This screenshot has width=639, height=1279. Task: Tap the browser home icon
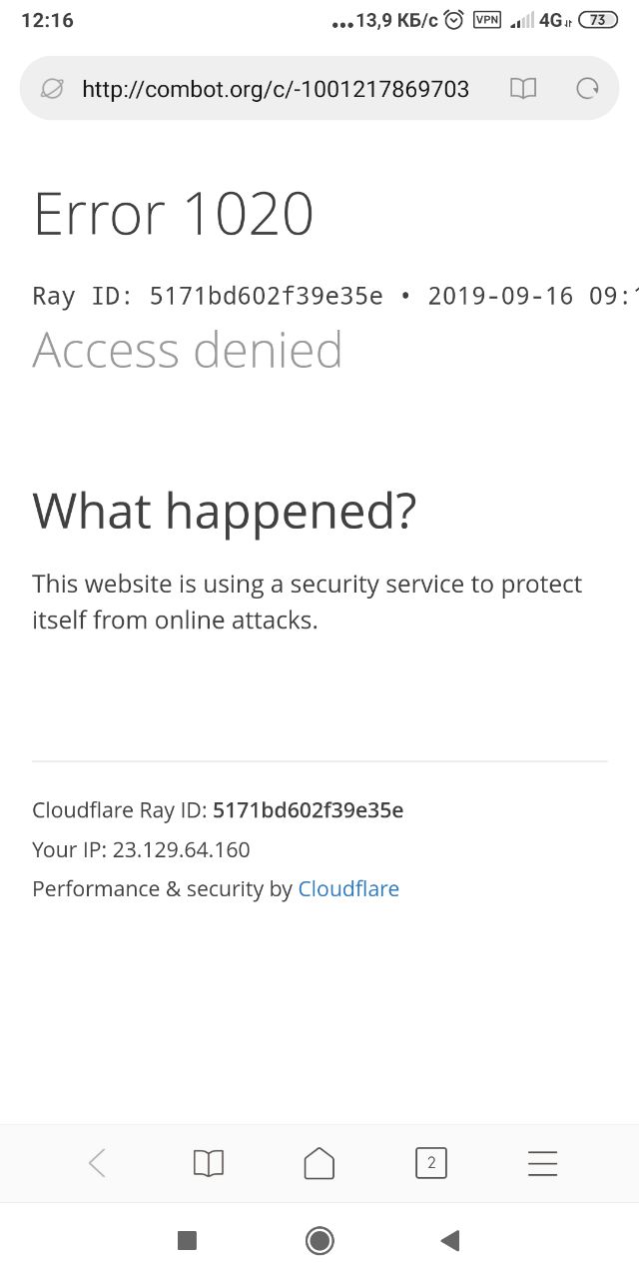(x=319, y=1162)
